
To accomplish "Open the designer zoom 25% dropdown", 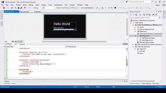I will coord(8,42).
